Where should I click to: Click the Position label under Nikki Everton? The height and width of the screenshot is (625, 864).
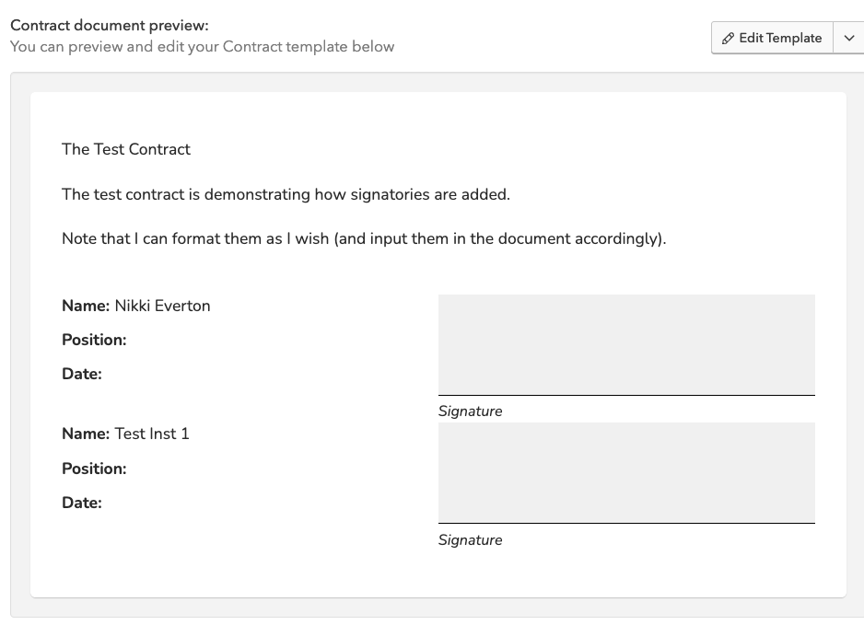point(94,340)
